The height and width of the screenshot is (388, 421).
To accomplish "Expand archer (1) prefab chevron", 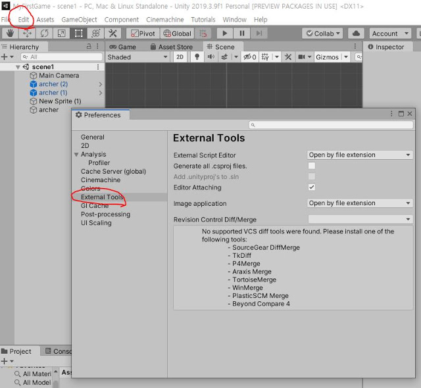I will click(101, 93).
